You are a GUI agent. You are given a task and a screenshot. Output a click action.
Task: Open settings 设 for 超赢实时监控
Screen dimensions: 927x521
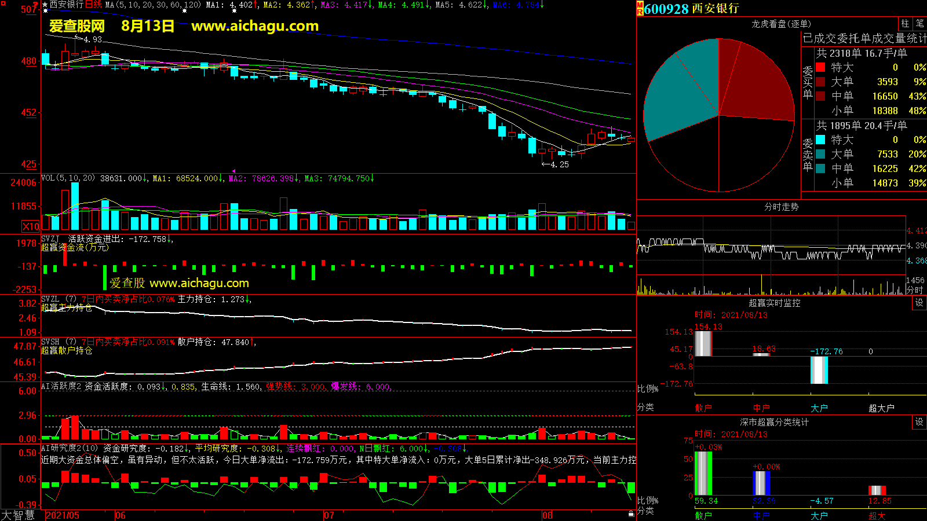[x=919, y=303]
